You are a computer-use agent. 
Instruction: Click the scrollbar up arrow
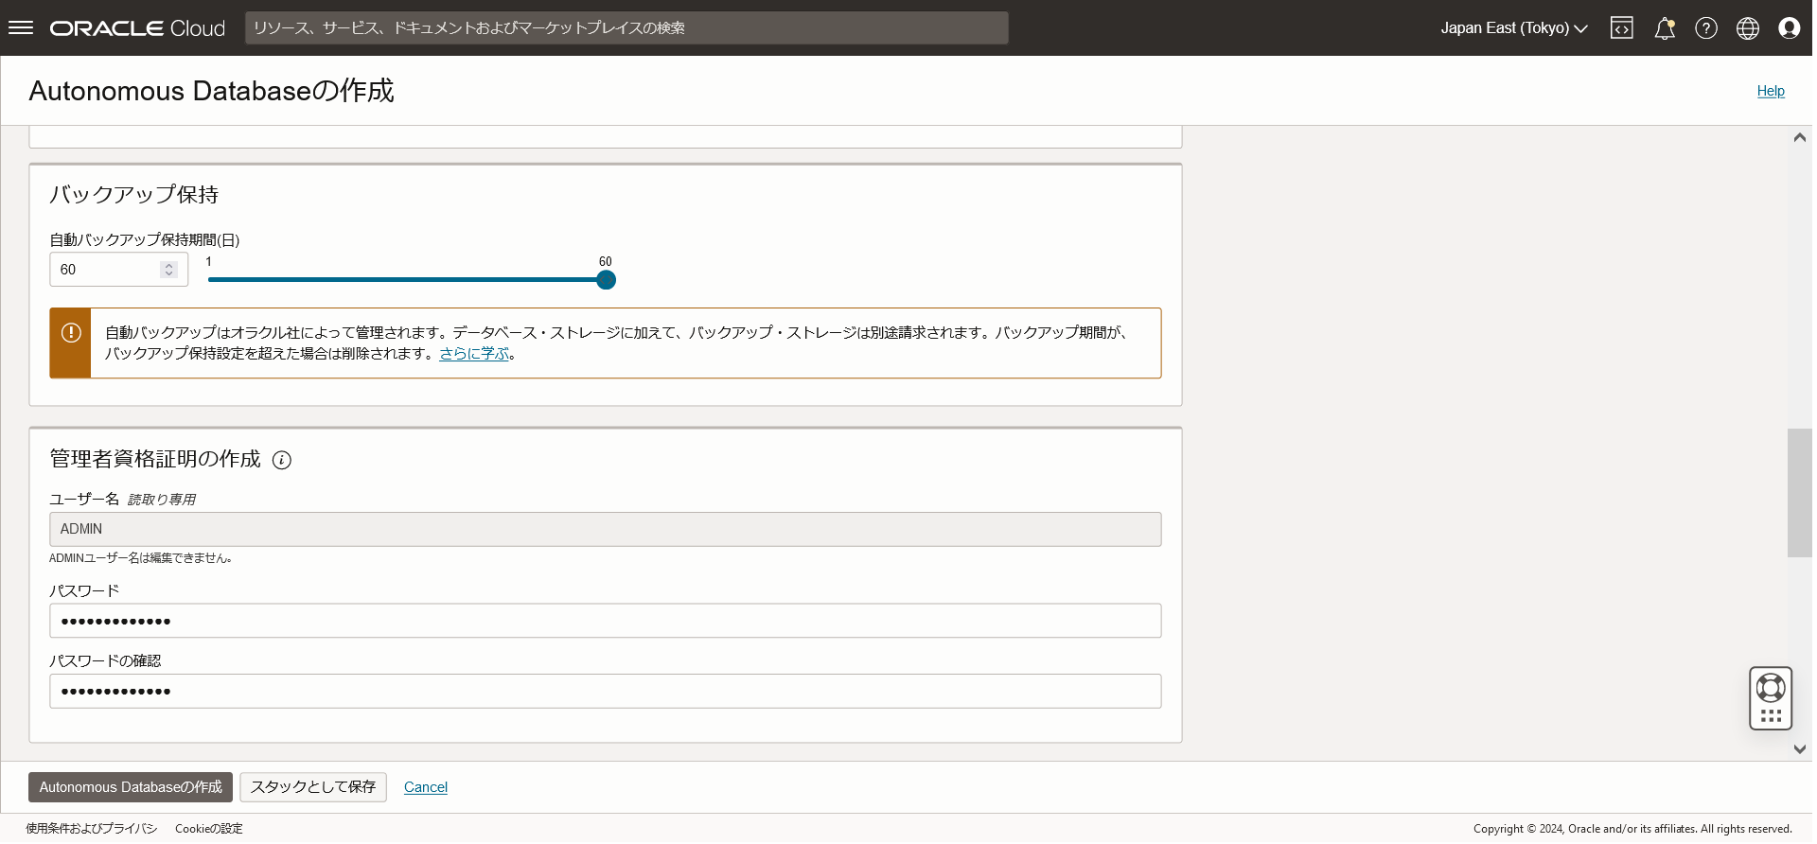pyautogui.click(x=1799, y=138)
